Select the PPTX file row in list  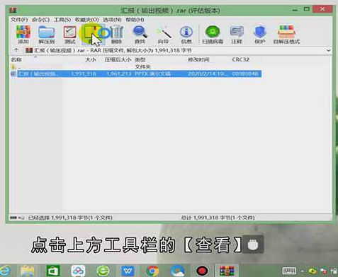(136, 73)
